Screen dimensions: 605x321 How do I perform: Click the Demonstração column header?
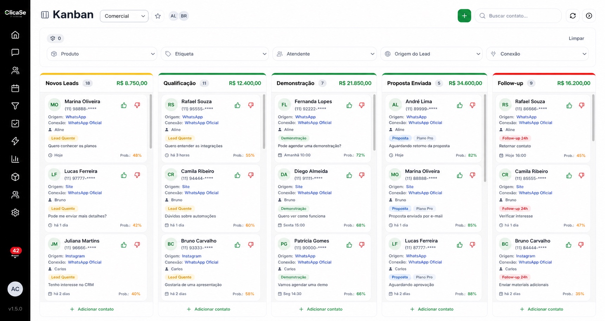click(324, 83)
